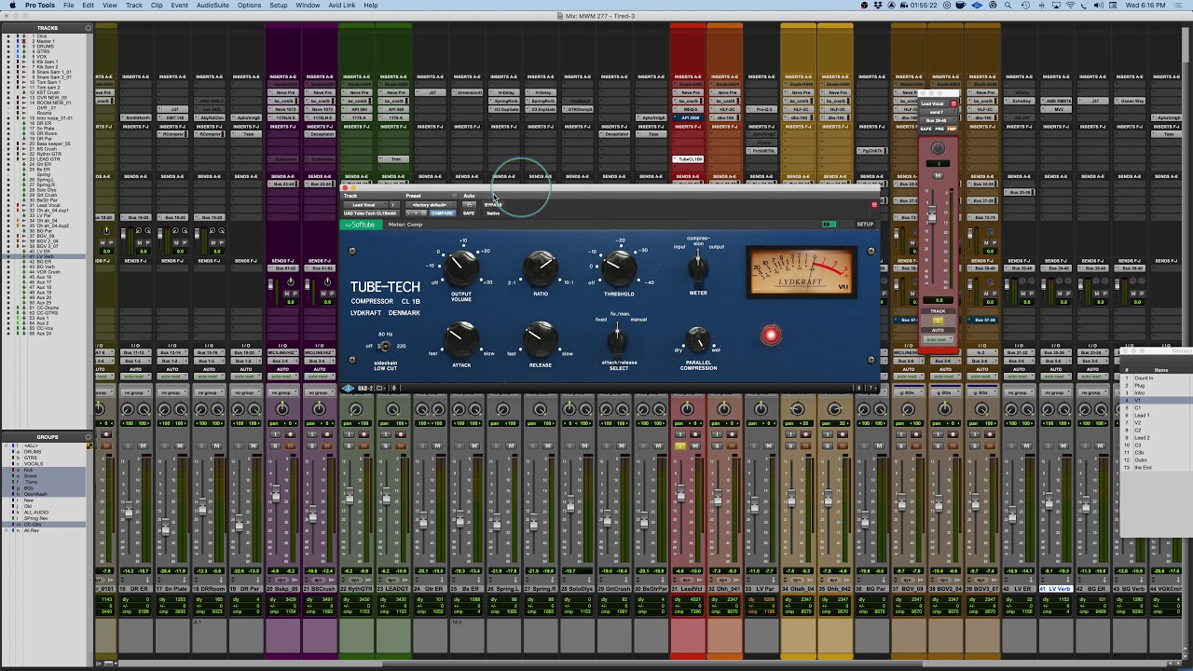Click the Safe button under Auto
This screenshot has width=1193, height=671.
click(x=469, y=213)
